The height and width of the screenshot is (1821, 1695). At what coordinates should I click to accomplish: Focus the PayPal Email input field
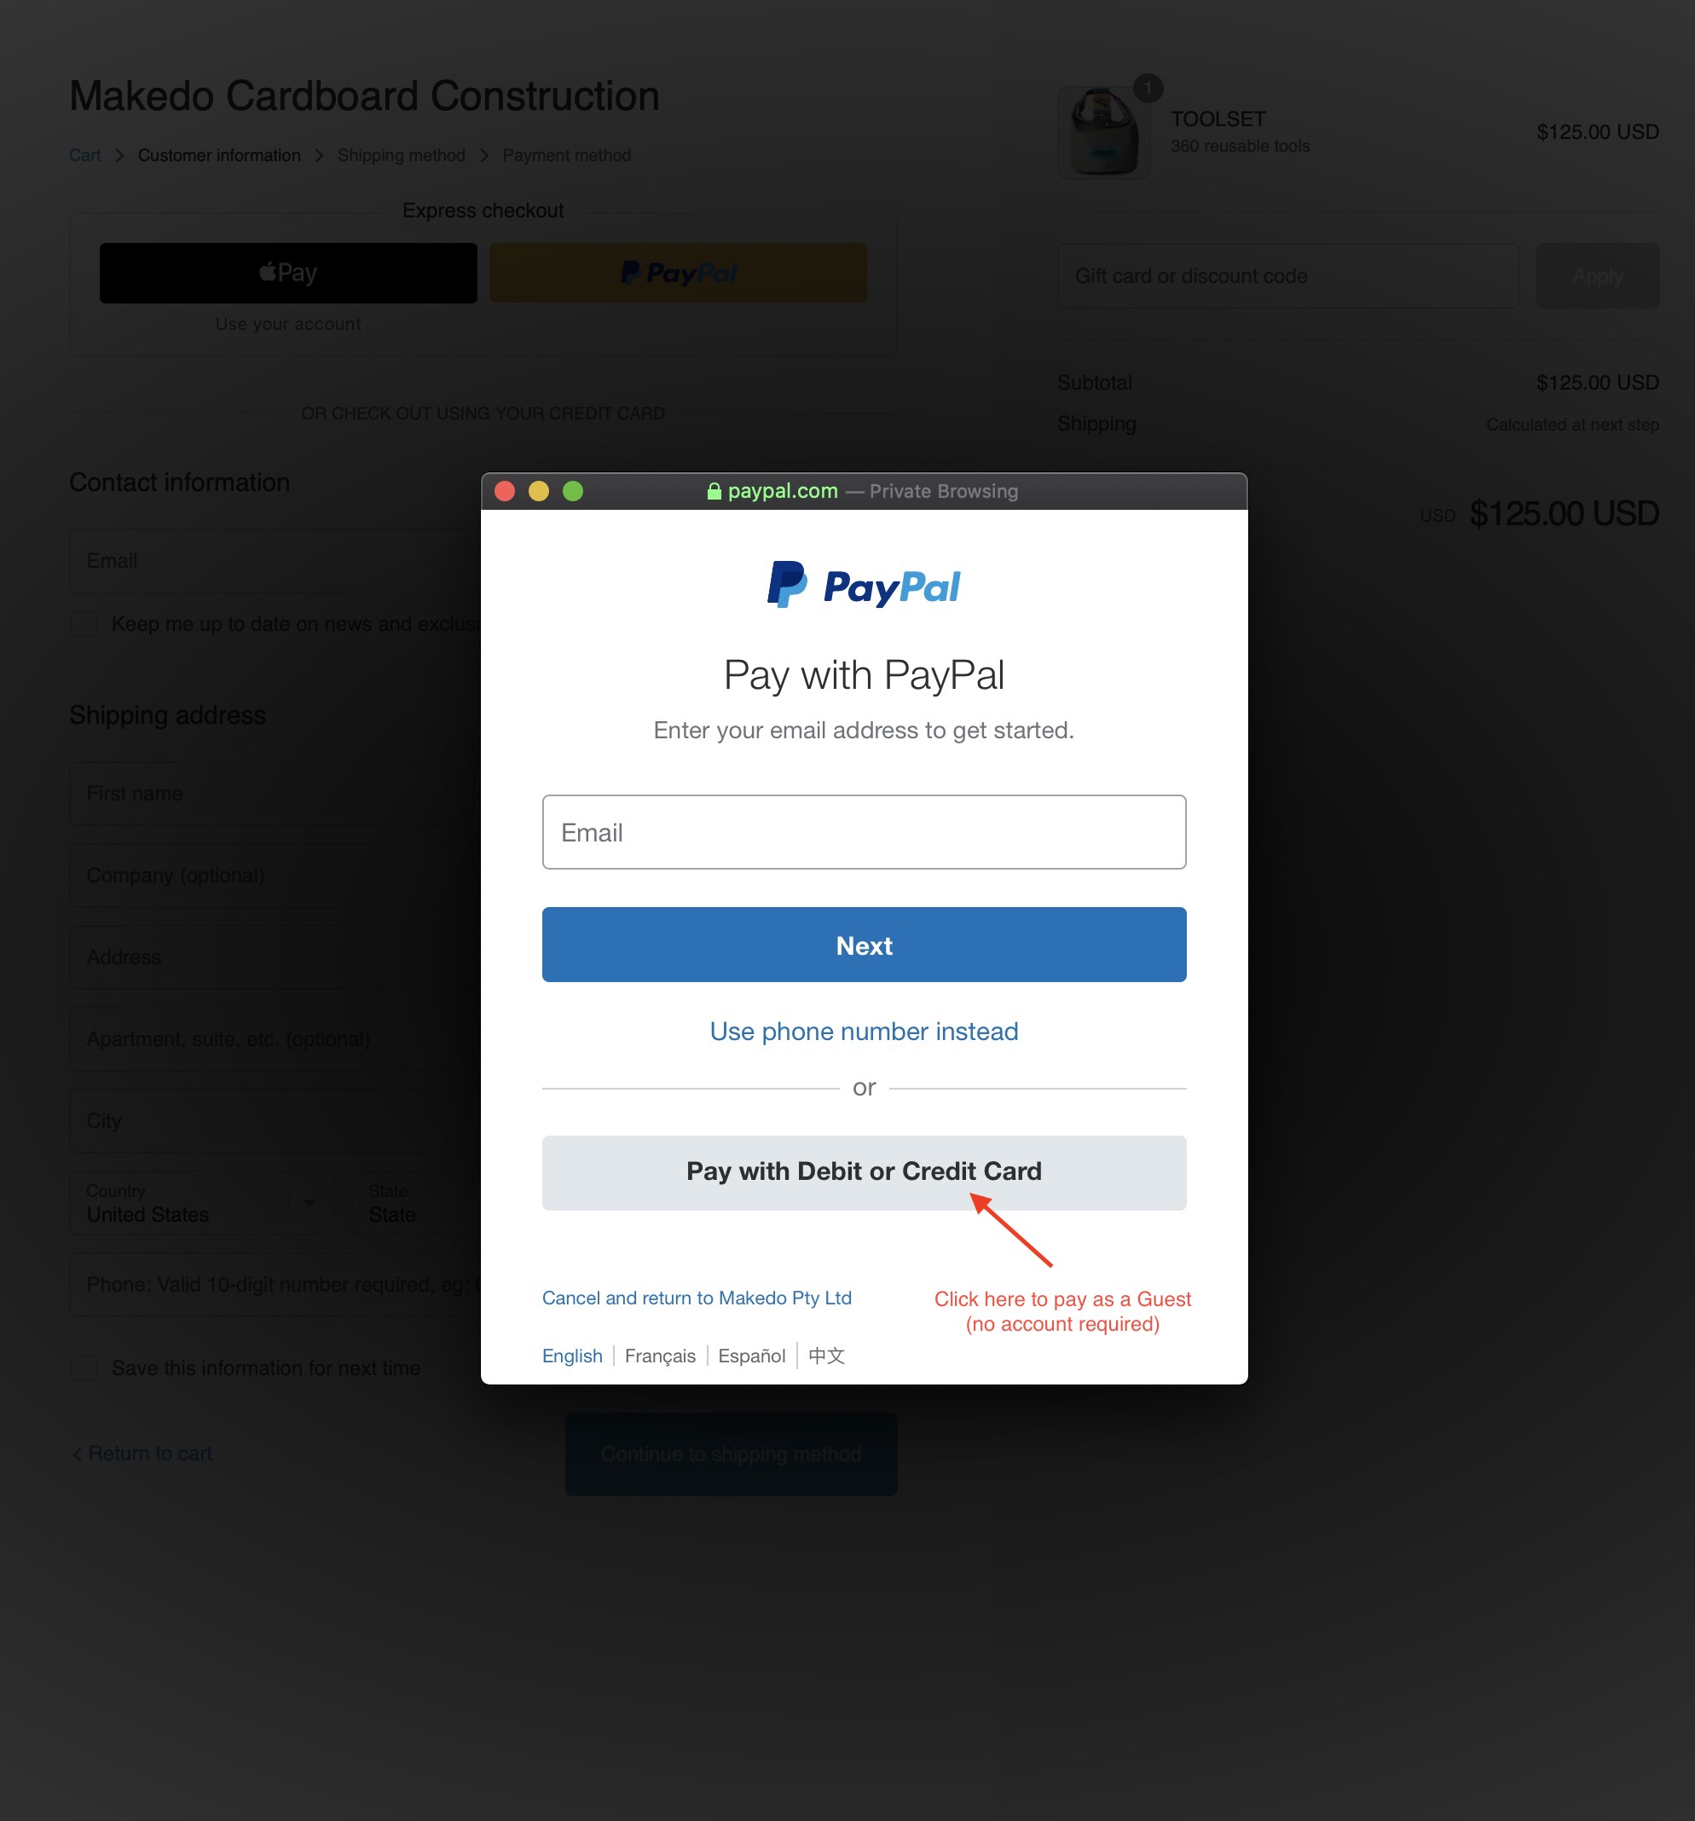pos(864,832)
